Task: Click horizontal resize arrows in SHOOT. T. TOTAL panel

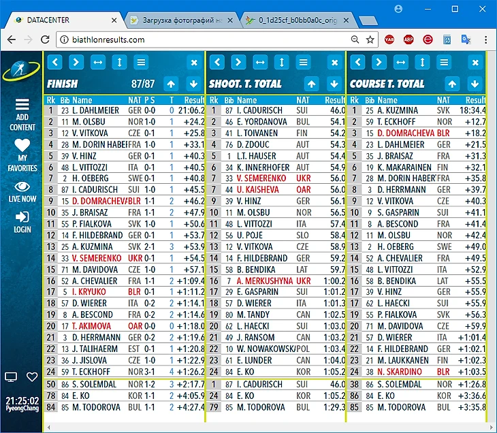Action: click(x=259, y=63)
